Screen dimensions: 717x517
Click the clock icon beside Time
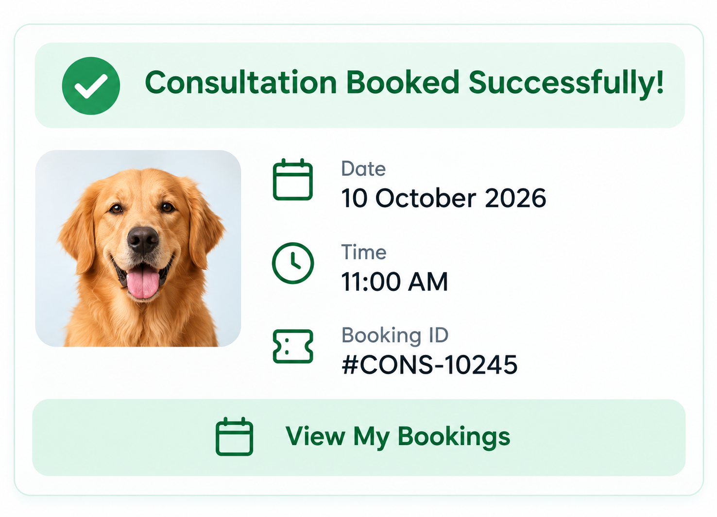click(293, 263)
